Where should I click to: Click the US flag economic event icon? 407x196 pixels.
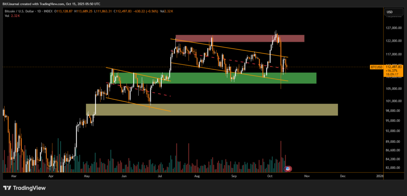point(289,169)
